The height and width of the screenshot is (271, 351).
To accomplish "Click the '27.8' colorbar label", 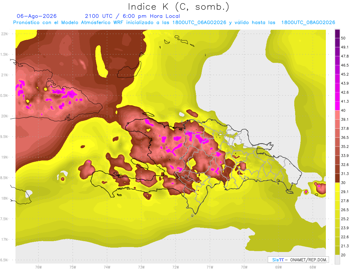I will pyautogui.click(x=345, y=201).
